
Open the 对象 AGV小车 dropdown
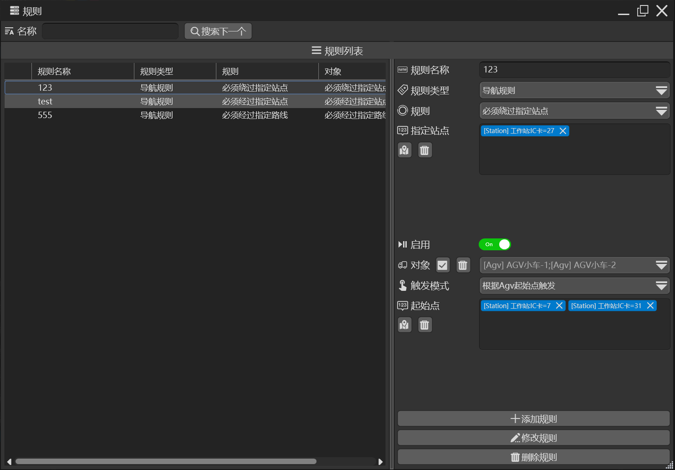point(574,265)
